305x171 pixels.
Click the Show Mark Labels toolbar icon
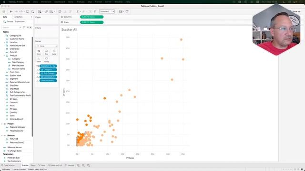click(90, 11)
